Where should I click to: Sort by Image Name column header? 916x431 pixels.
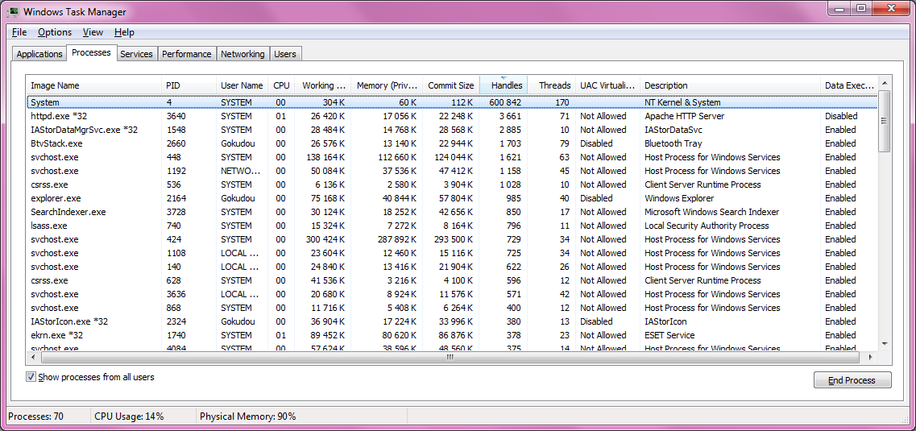[94, 85]
